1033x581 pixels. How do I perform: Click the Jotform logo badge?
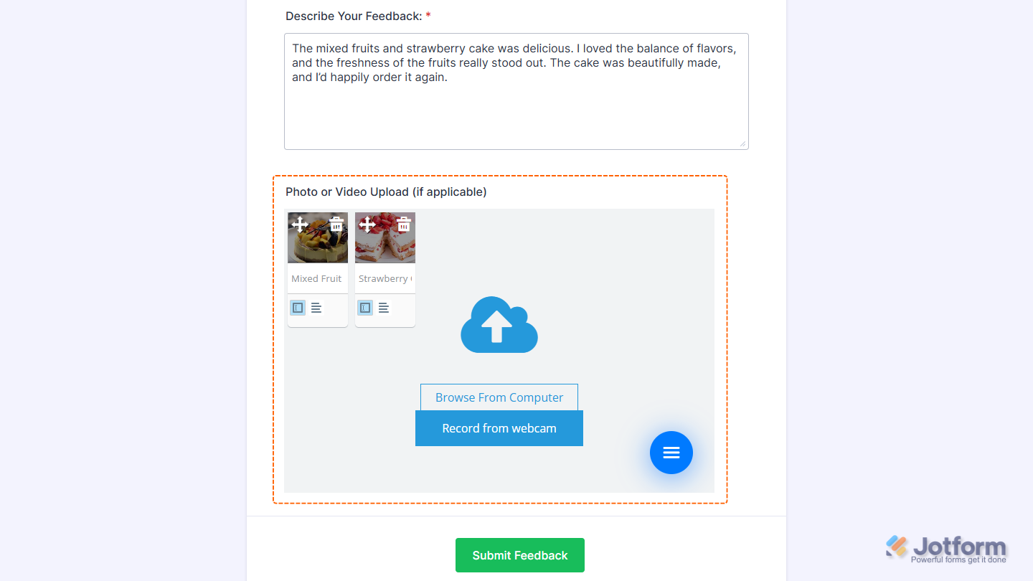pos(946,549)
